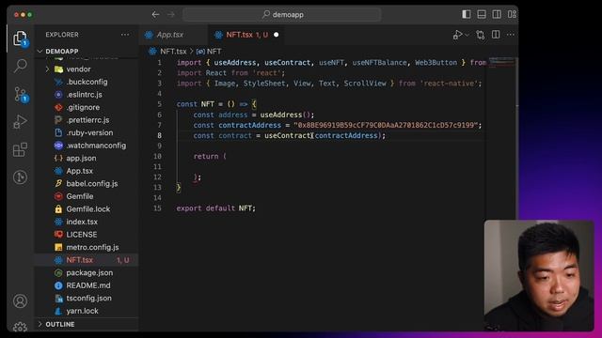
Task: Open the Source Control view
Action: 21,94
